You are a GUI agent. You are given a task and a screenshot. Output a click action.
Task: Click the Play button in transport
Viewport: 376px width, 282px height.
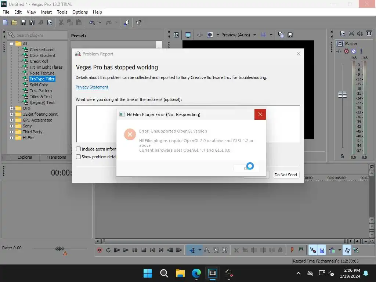pyautogui.click(x=126, y=250)
